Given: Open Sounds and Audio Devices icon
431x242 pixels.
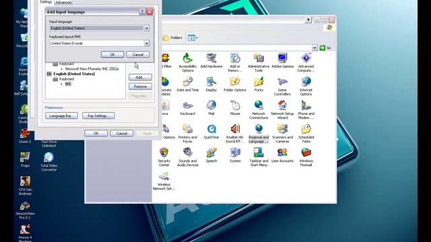Looking at the screenshot, I should (x=187, y=157).
